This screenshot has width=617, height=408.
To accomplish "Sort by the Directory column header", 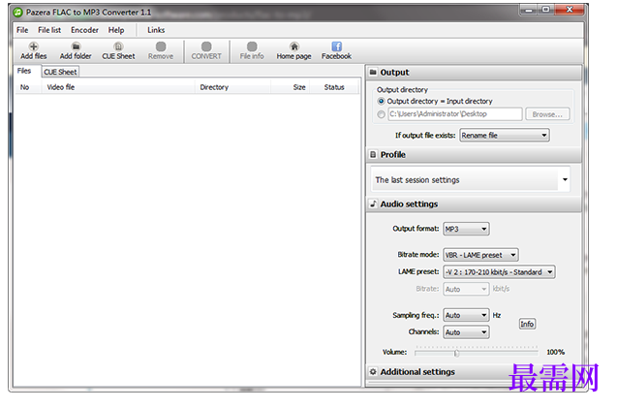I will coord(232,87).
